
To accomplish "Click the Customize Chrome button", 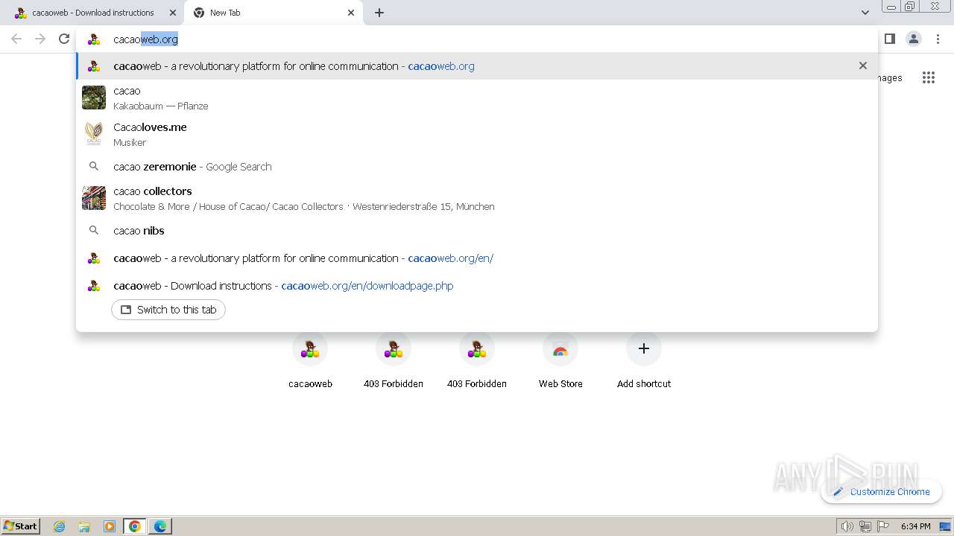I will [x=882, y=491].
